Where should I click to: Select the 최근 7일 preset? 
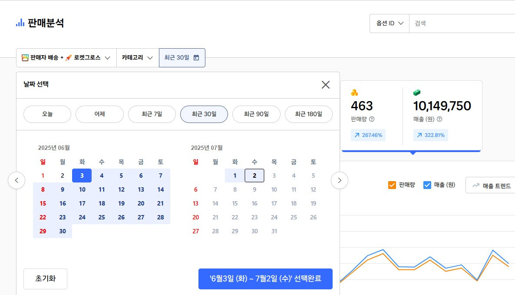click(152, 114)
